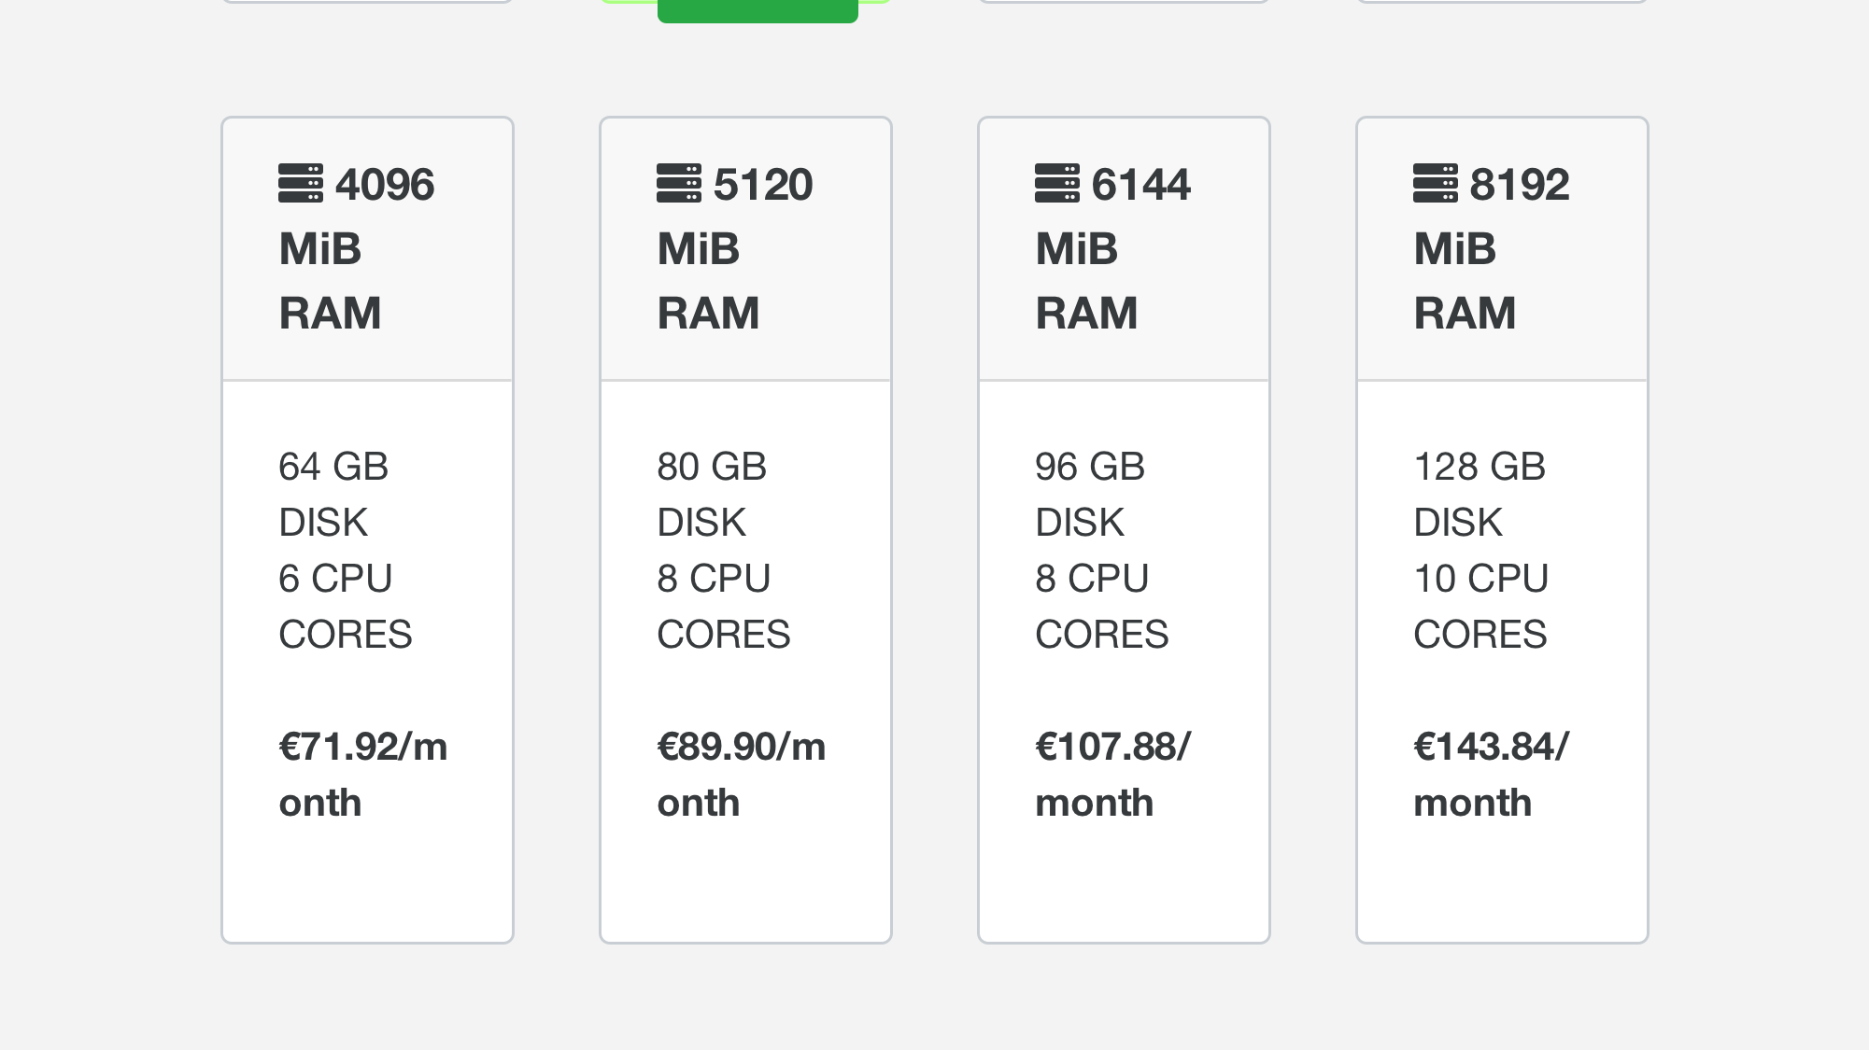Screen dimensions: 1869x1050
Task: Click the €143.84/month price
Action: pos(1491,774)
